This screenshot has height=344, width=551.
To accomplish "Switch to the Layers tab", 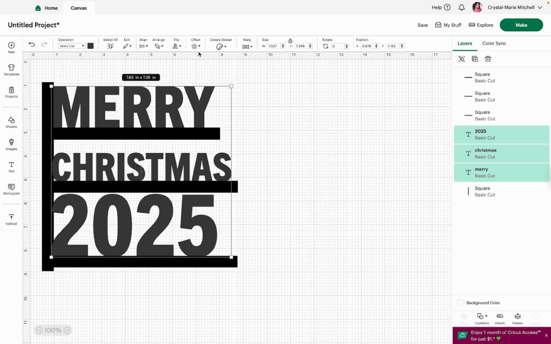I will click(x=464, y=43).
